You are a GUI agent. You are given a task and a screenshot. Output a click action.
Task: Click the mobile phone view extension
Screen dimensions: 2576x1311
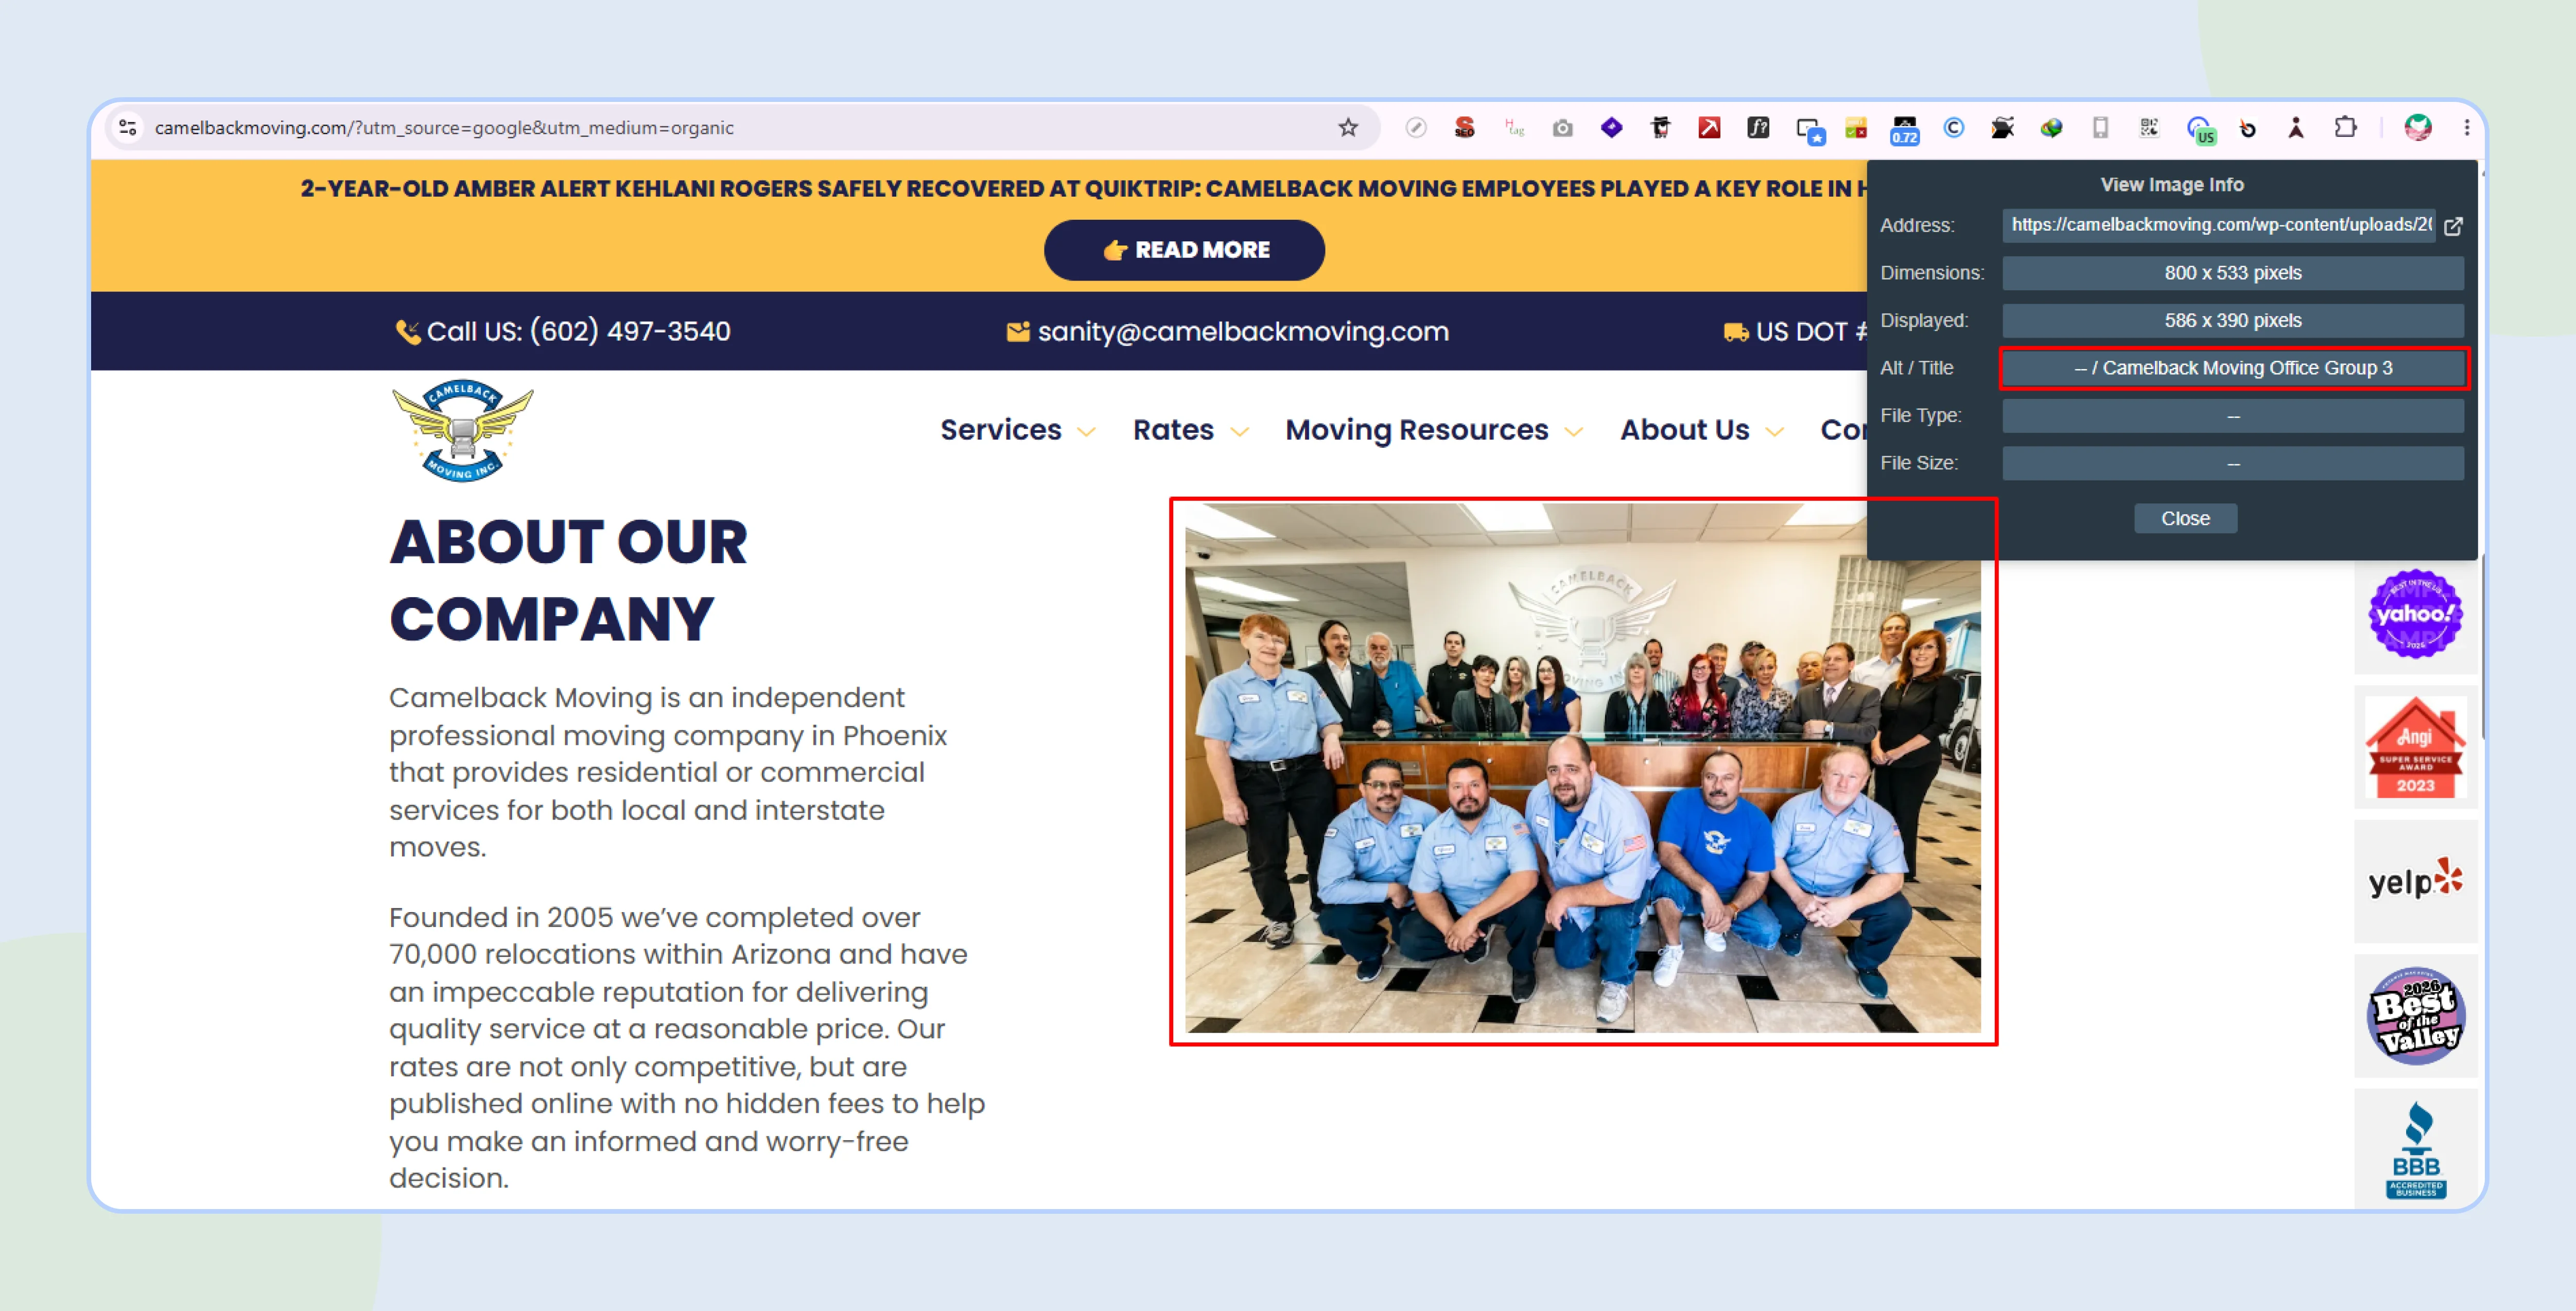coord(2100,127)
